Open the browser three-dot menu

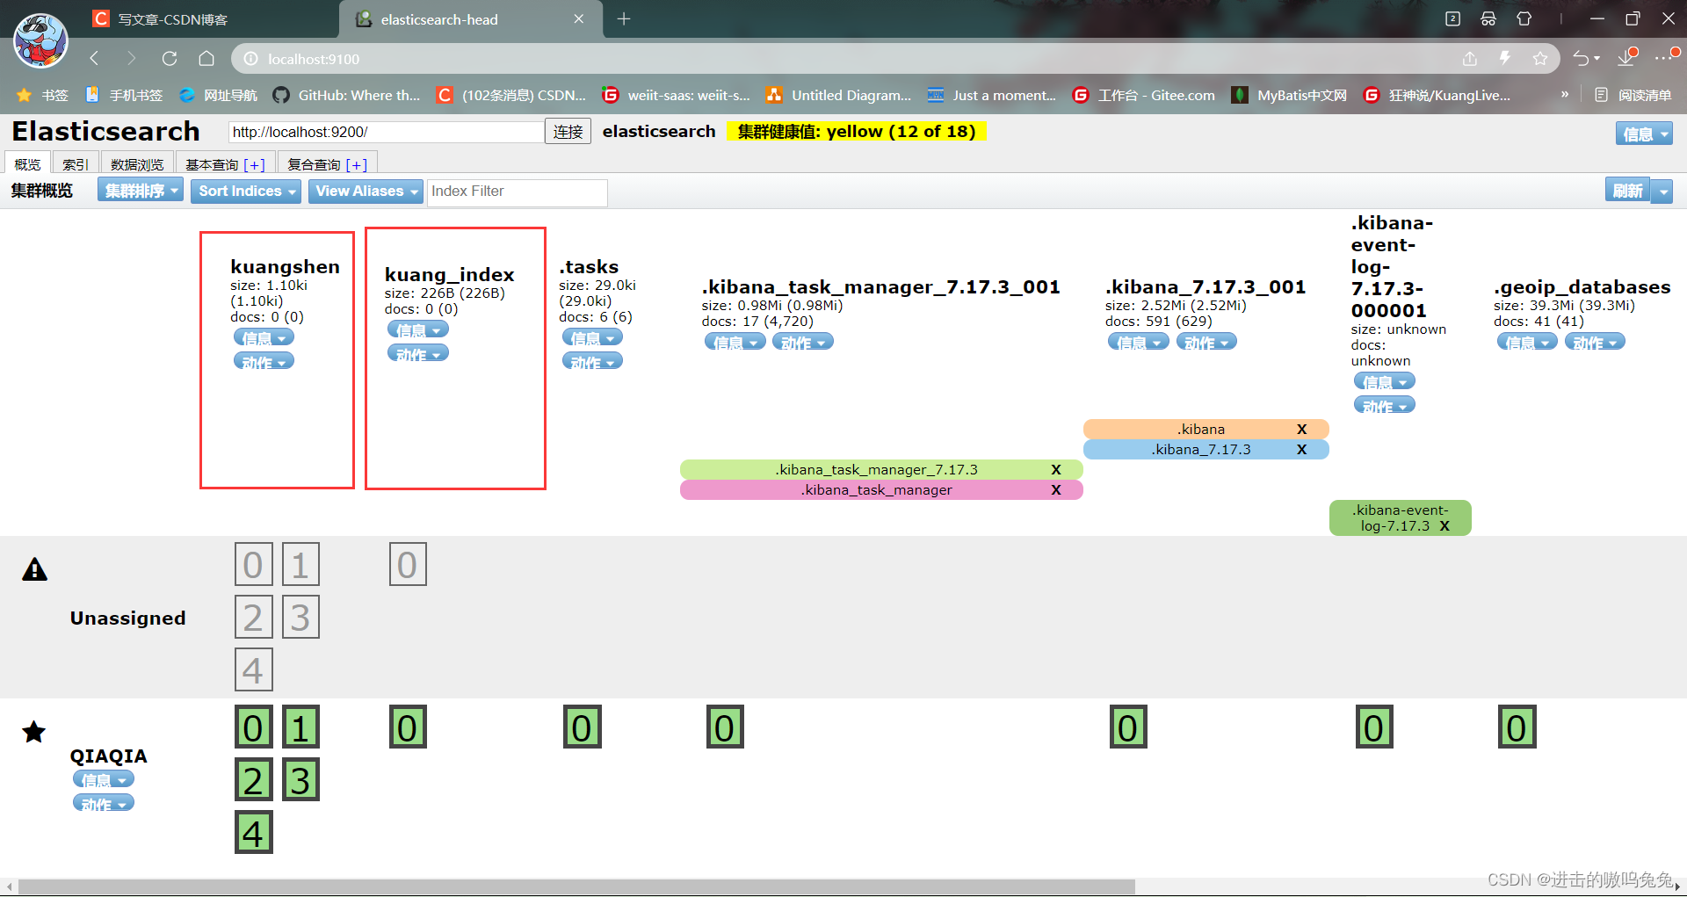[1663, 58]
